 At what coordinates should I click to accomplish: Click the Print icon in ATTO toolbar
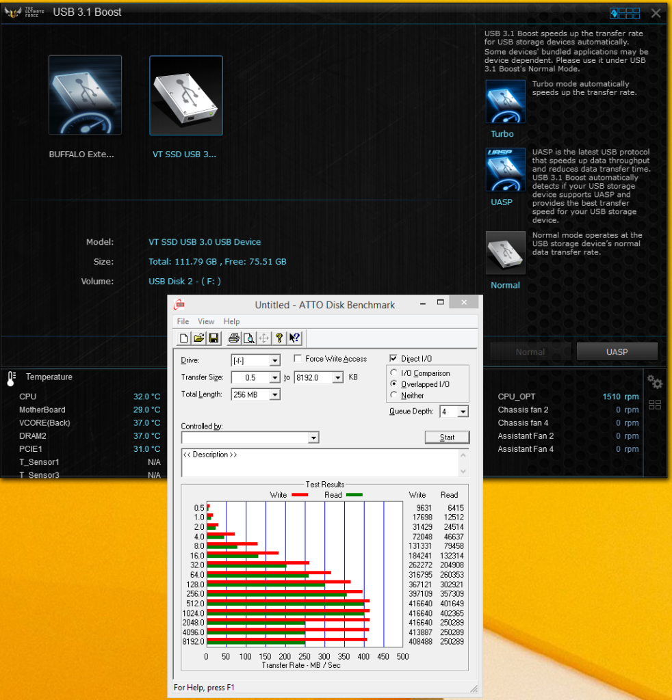233,338
